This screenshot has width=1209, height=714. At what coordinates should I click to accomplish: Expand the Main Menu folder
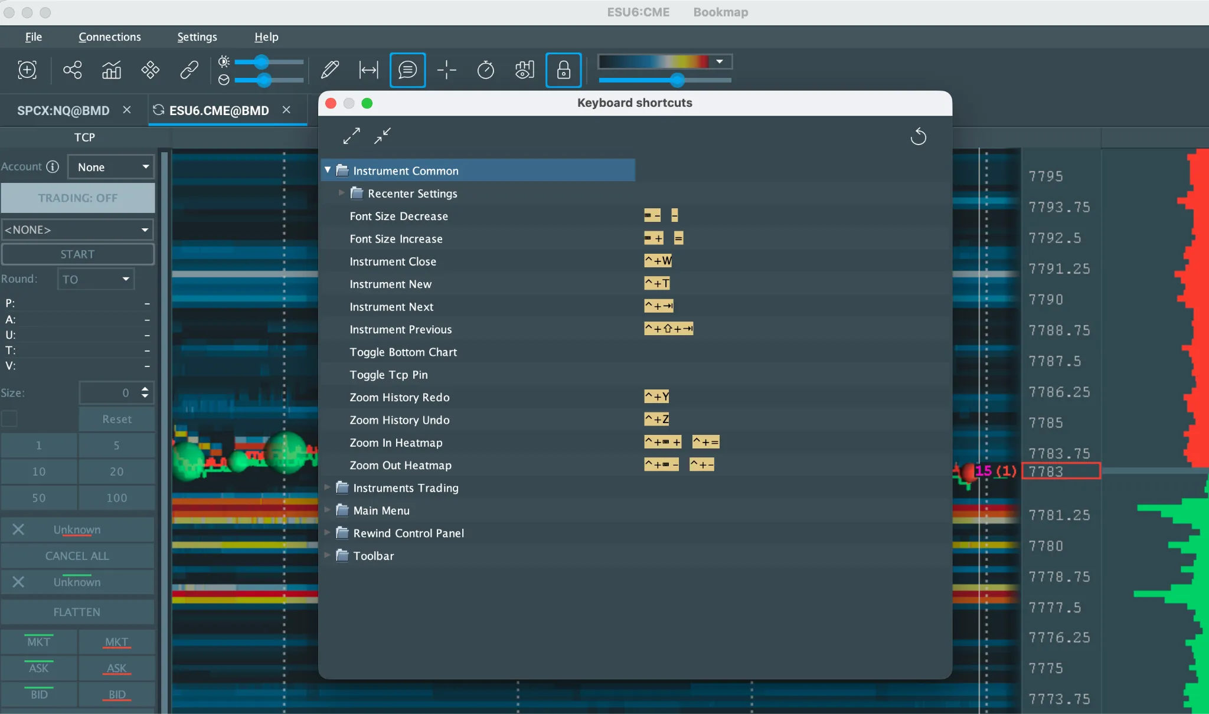tap(327, 510)
